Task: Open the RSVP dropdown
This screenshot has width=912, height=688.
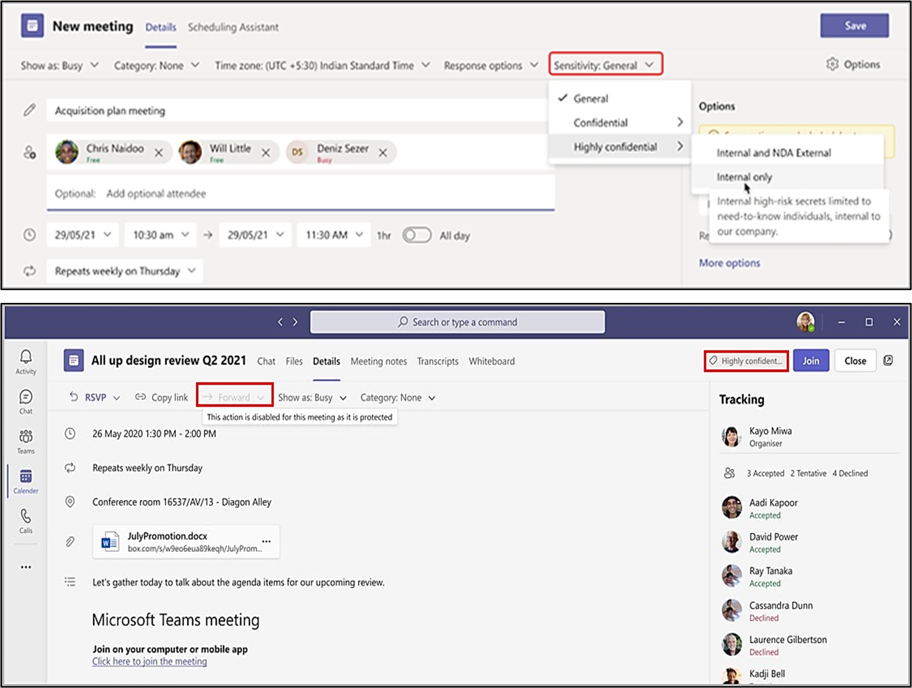Action: [95, 397]
